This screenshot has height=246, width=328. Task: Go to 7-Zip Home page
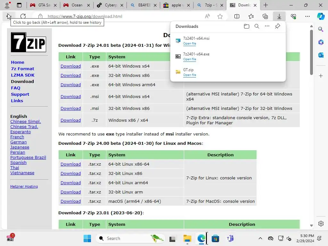[x=18, y=62]
